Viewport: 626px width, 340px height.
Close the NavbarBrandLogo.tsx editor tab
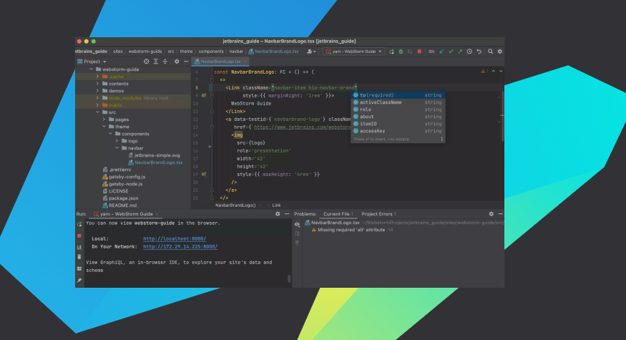tap(245, 62)
